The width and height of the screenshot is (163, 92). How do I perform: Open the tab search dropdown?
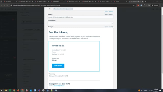1,2
